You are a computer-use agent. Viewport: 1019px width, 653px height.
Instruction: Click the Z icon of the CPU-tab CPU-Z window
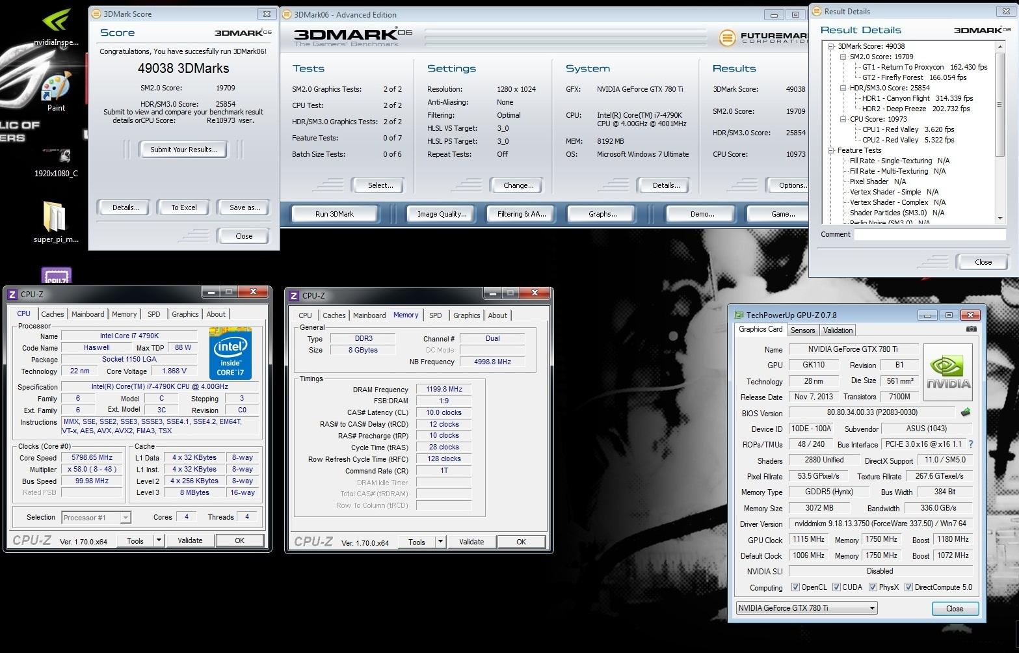(12, 294)
